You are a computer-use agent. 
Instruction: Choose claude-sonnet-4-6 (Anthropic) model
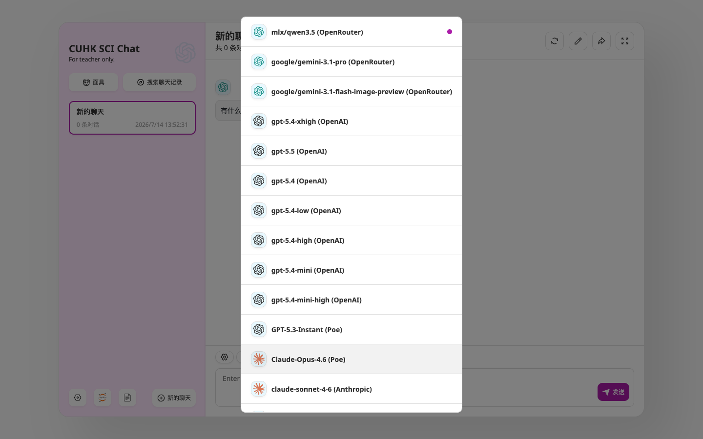[x=351, y=389]
